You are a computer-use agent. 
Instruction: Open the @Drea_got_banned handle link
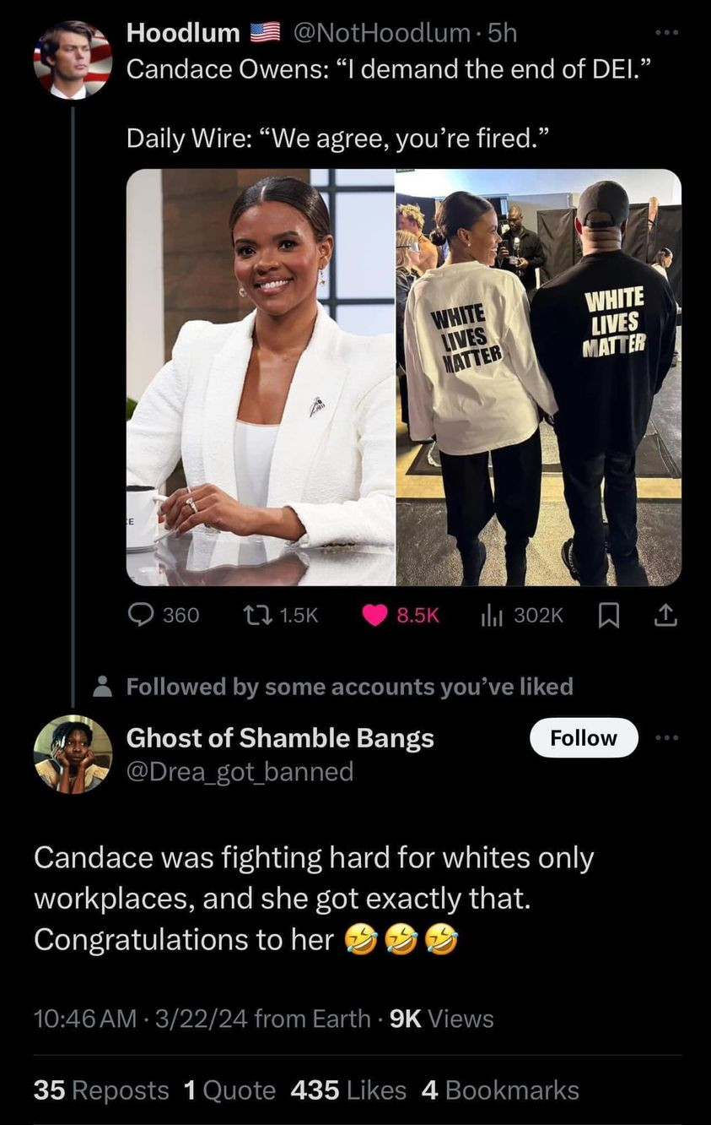240,771
